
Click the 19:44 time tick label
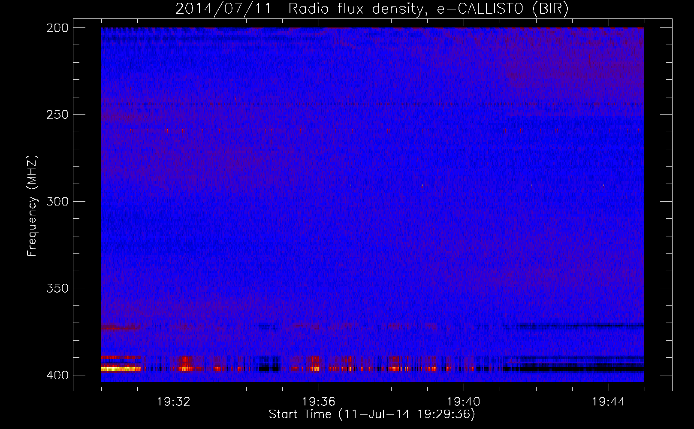609,402
